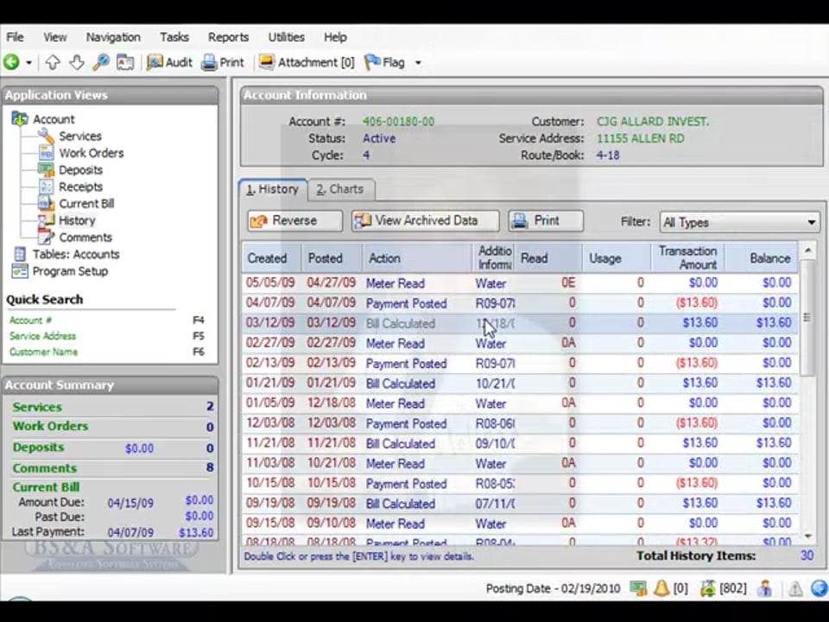The width and height of the screenshot is (829, 622).
Task: Click Service Address quick search link
Action: coord(42,336)
